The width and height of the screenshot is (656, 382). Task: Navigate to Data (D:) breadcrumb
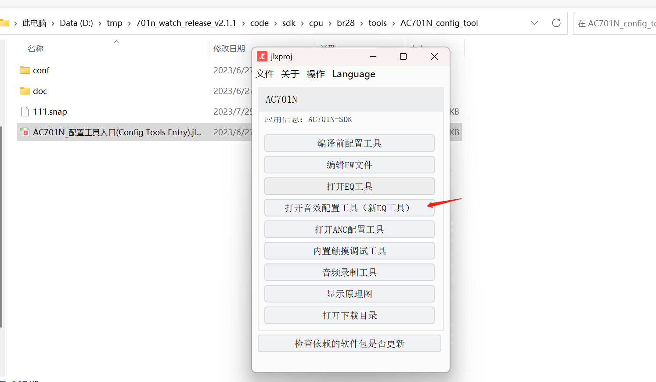(76, 23)
